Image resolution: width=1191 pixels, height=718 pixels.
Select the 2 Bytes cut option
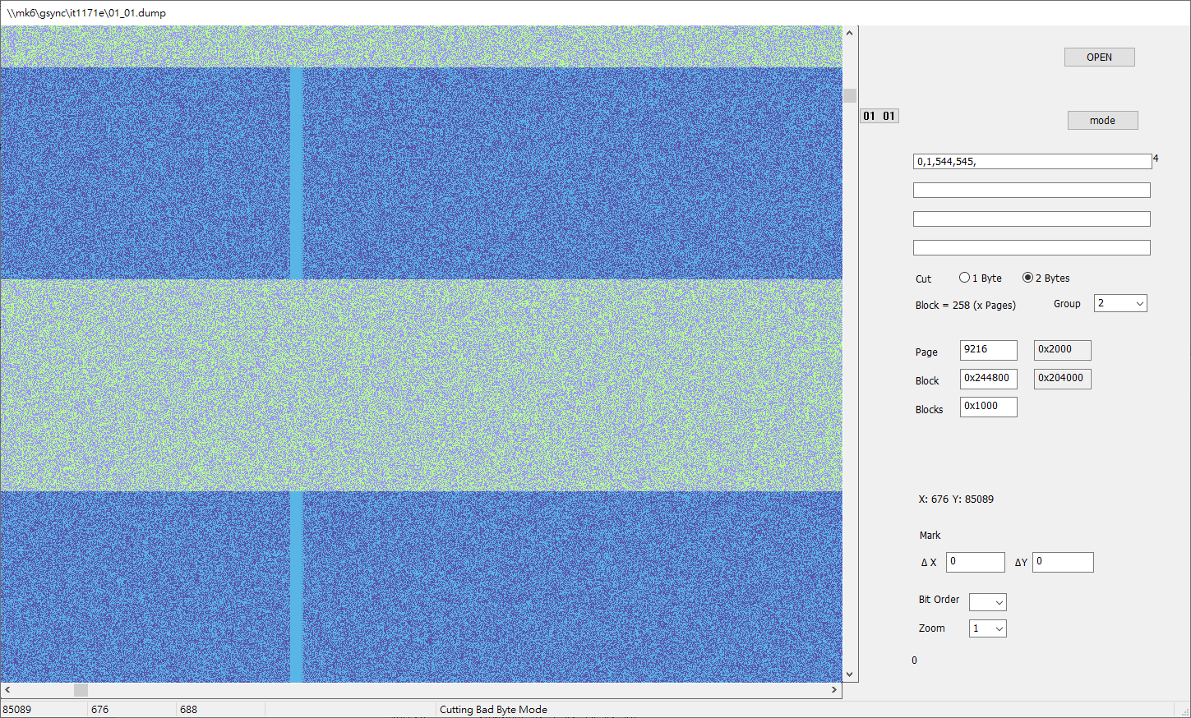(x=1027, y=278)
